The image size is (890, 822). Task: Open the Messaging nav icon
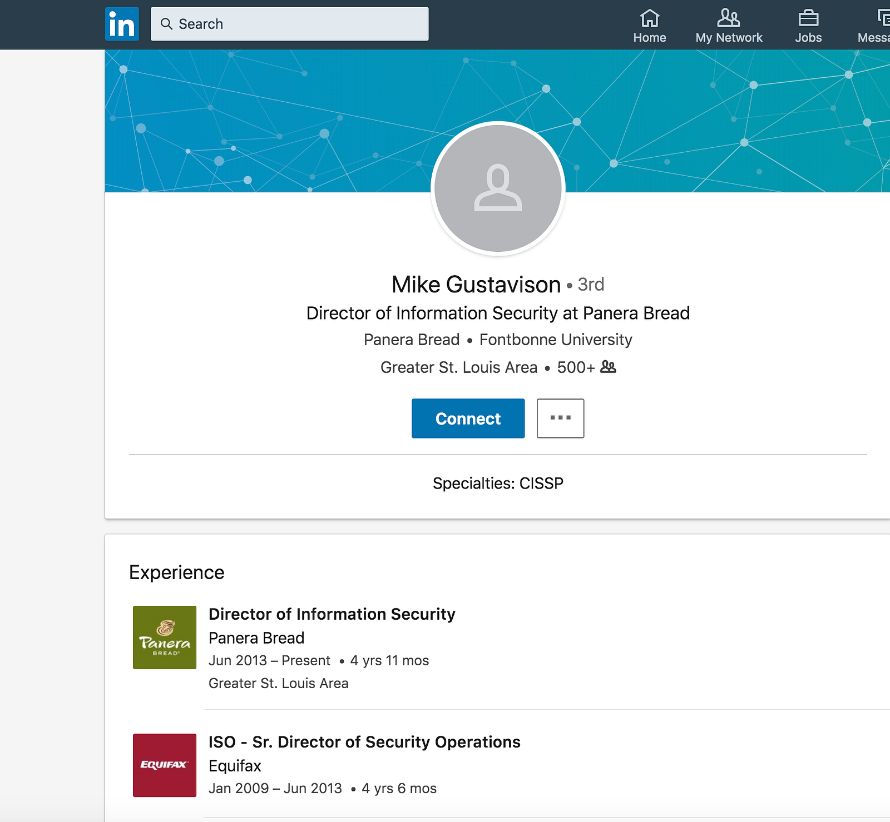tap(883, 18)
